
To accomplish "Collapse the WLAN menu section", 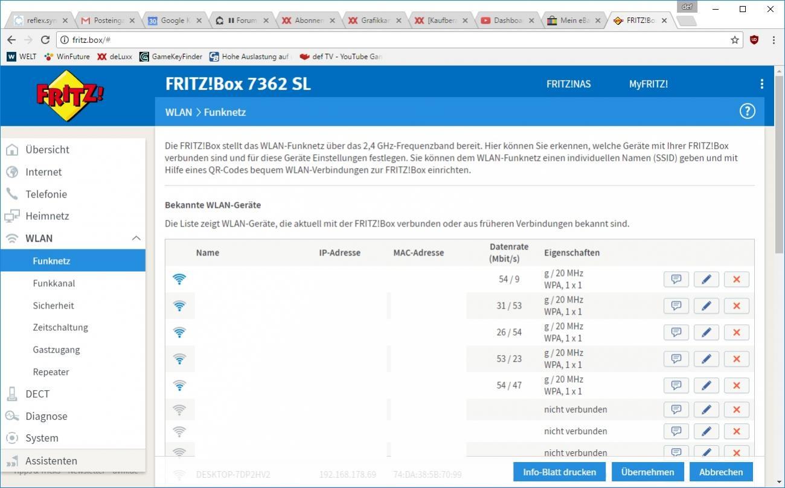I will point(136,238).
